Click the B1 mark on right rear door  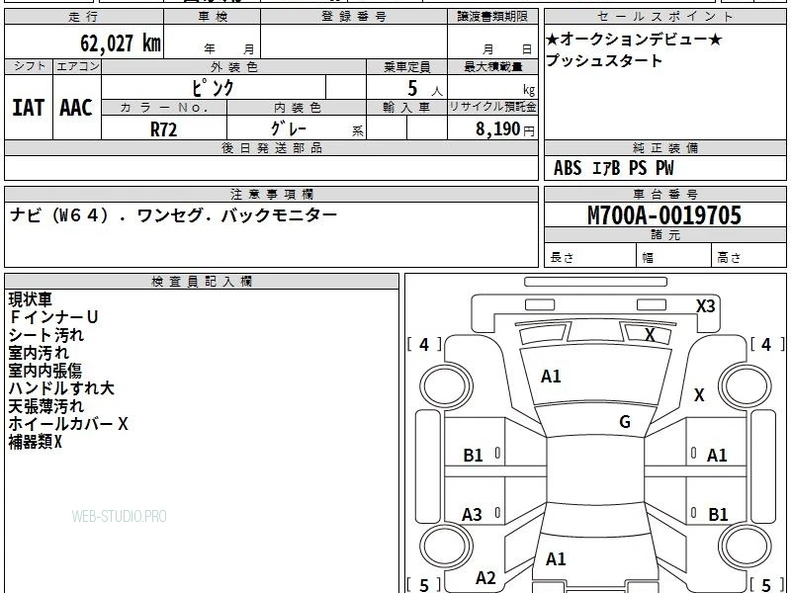click(718, 515)
